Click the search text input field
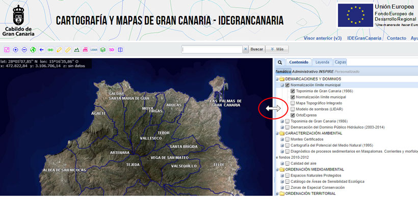 coord(212,49)
